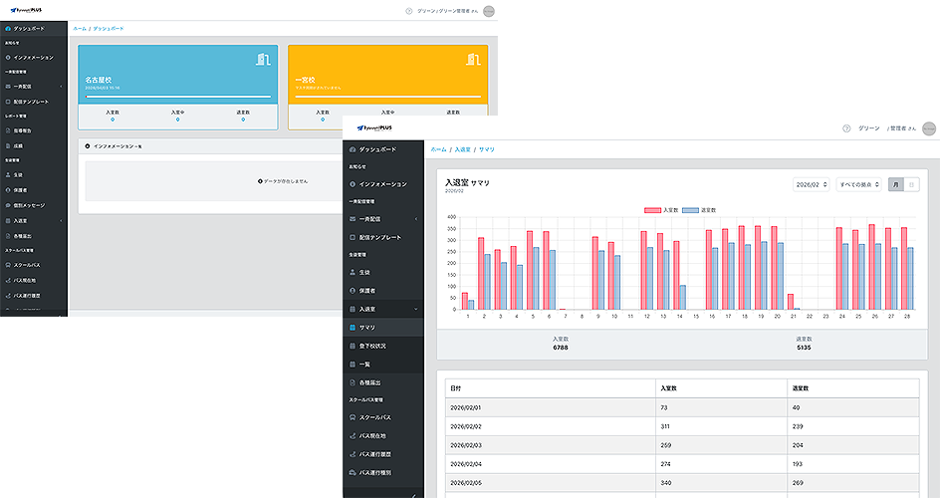Open 成績 in the back window sidebar
Screen dimensions: 940x498
[x=18, y=146]
